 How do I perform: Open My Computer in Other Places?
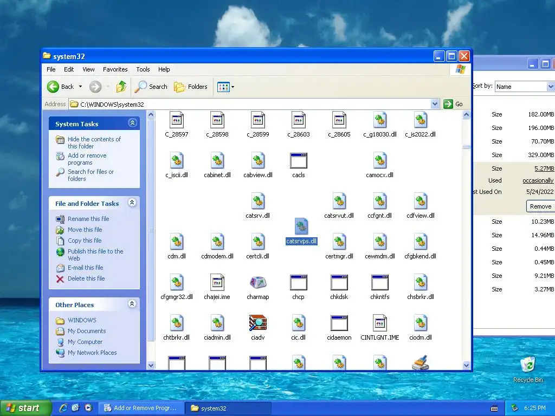click(x=85, y=342)
